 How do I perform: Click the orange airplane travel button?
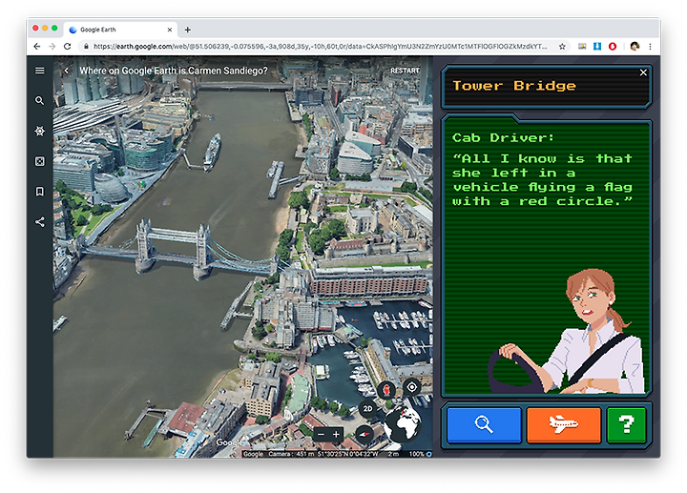click(x=564, y=424)
